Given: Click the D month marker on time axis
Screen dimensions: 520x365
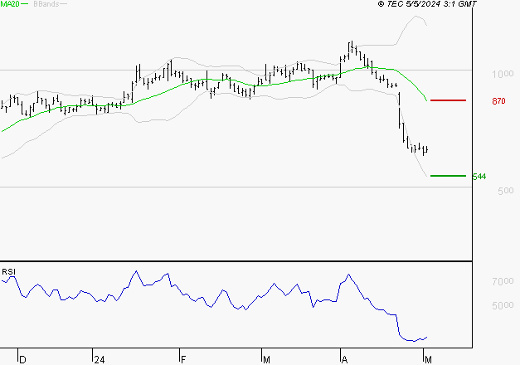Looking at the screenshot, I should point(22,360).
